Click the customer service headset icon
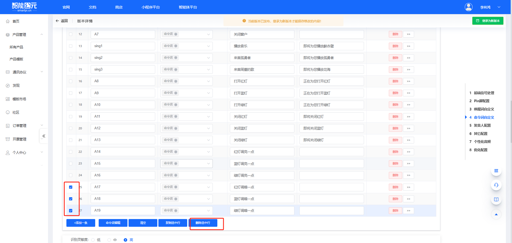The width and height of the screenshot is (512, 243). pyautogui.click(x=496, y=185)
